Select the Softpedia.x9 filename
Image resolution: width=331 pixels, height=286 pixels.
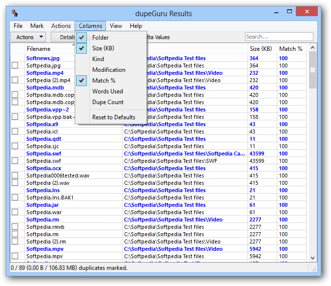click(x=42, y=124)
